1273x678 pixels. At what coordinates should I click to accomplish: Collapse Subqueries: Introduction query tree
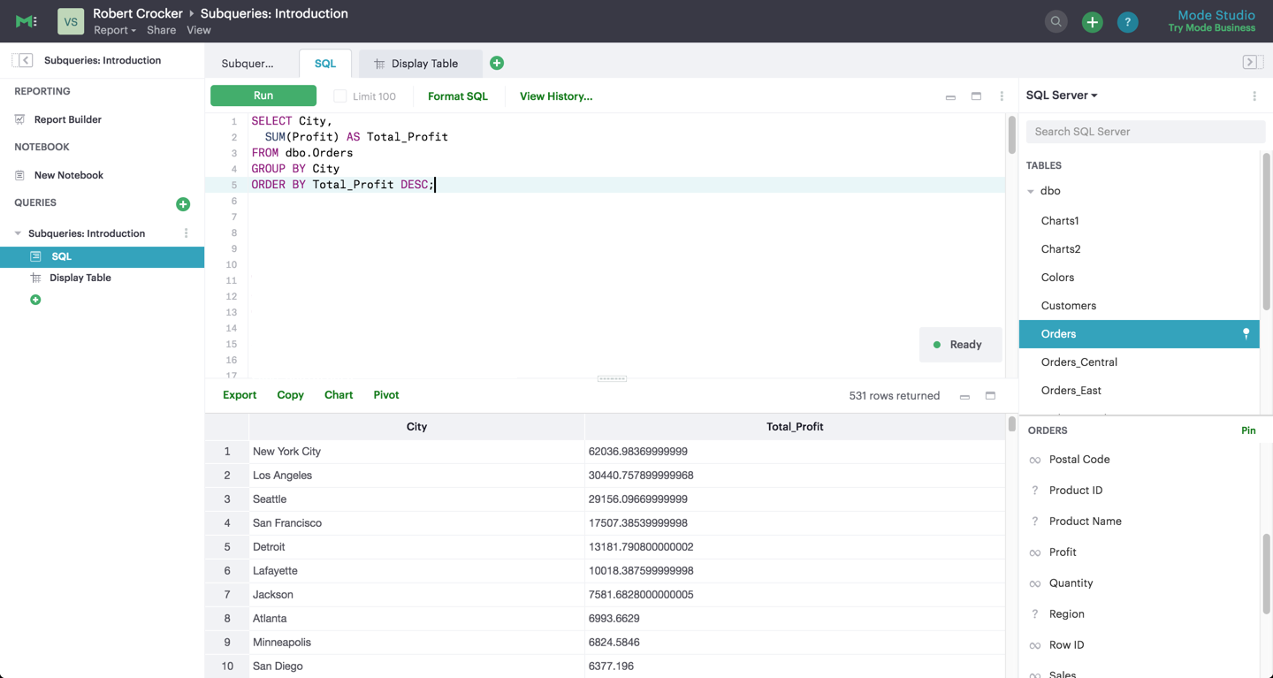[x=18, y=233]
